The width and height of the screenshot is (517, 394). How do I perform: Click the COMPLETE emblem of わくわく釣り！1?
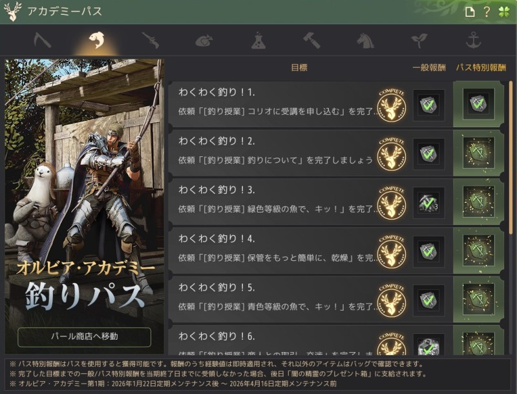(392, 105)
